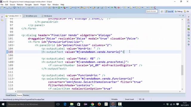Viewport: 191px width, 107px height.
Task: Click the restore view icon in left sidebar
Action: pyautogui.click(x=2, y=17)
